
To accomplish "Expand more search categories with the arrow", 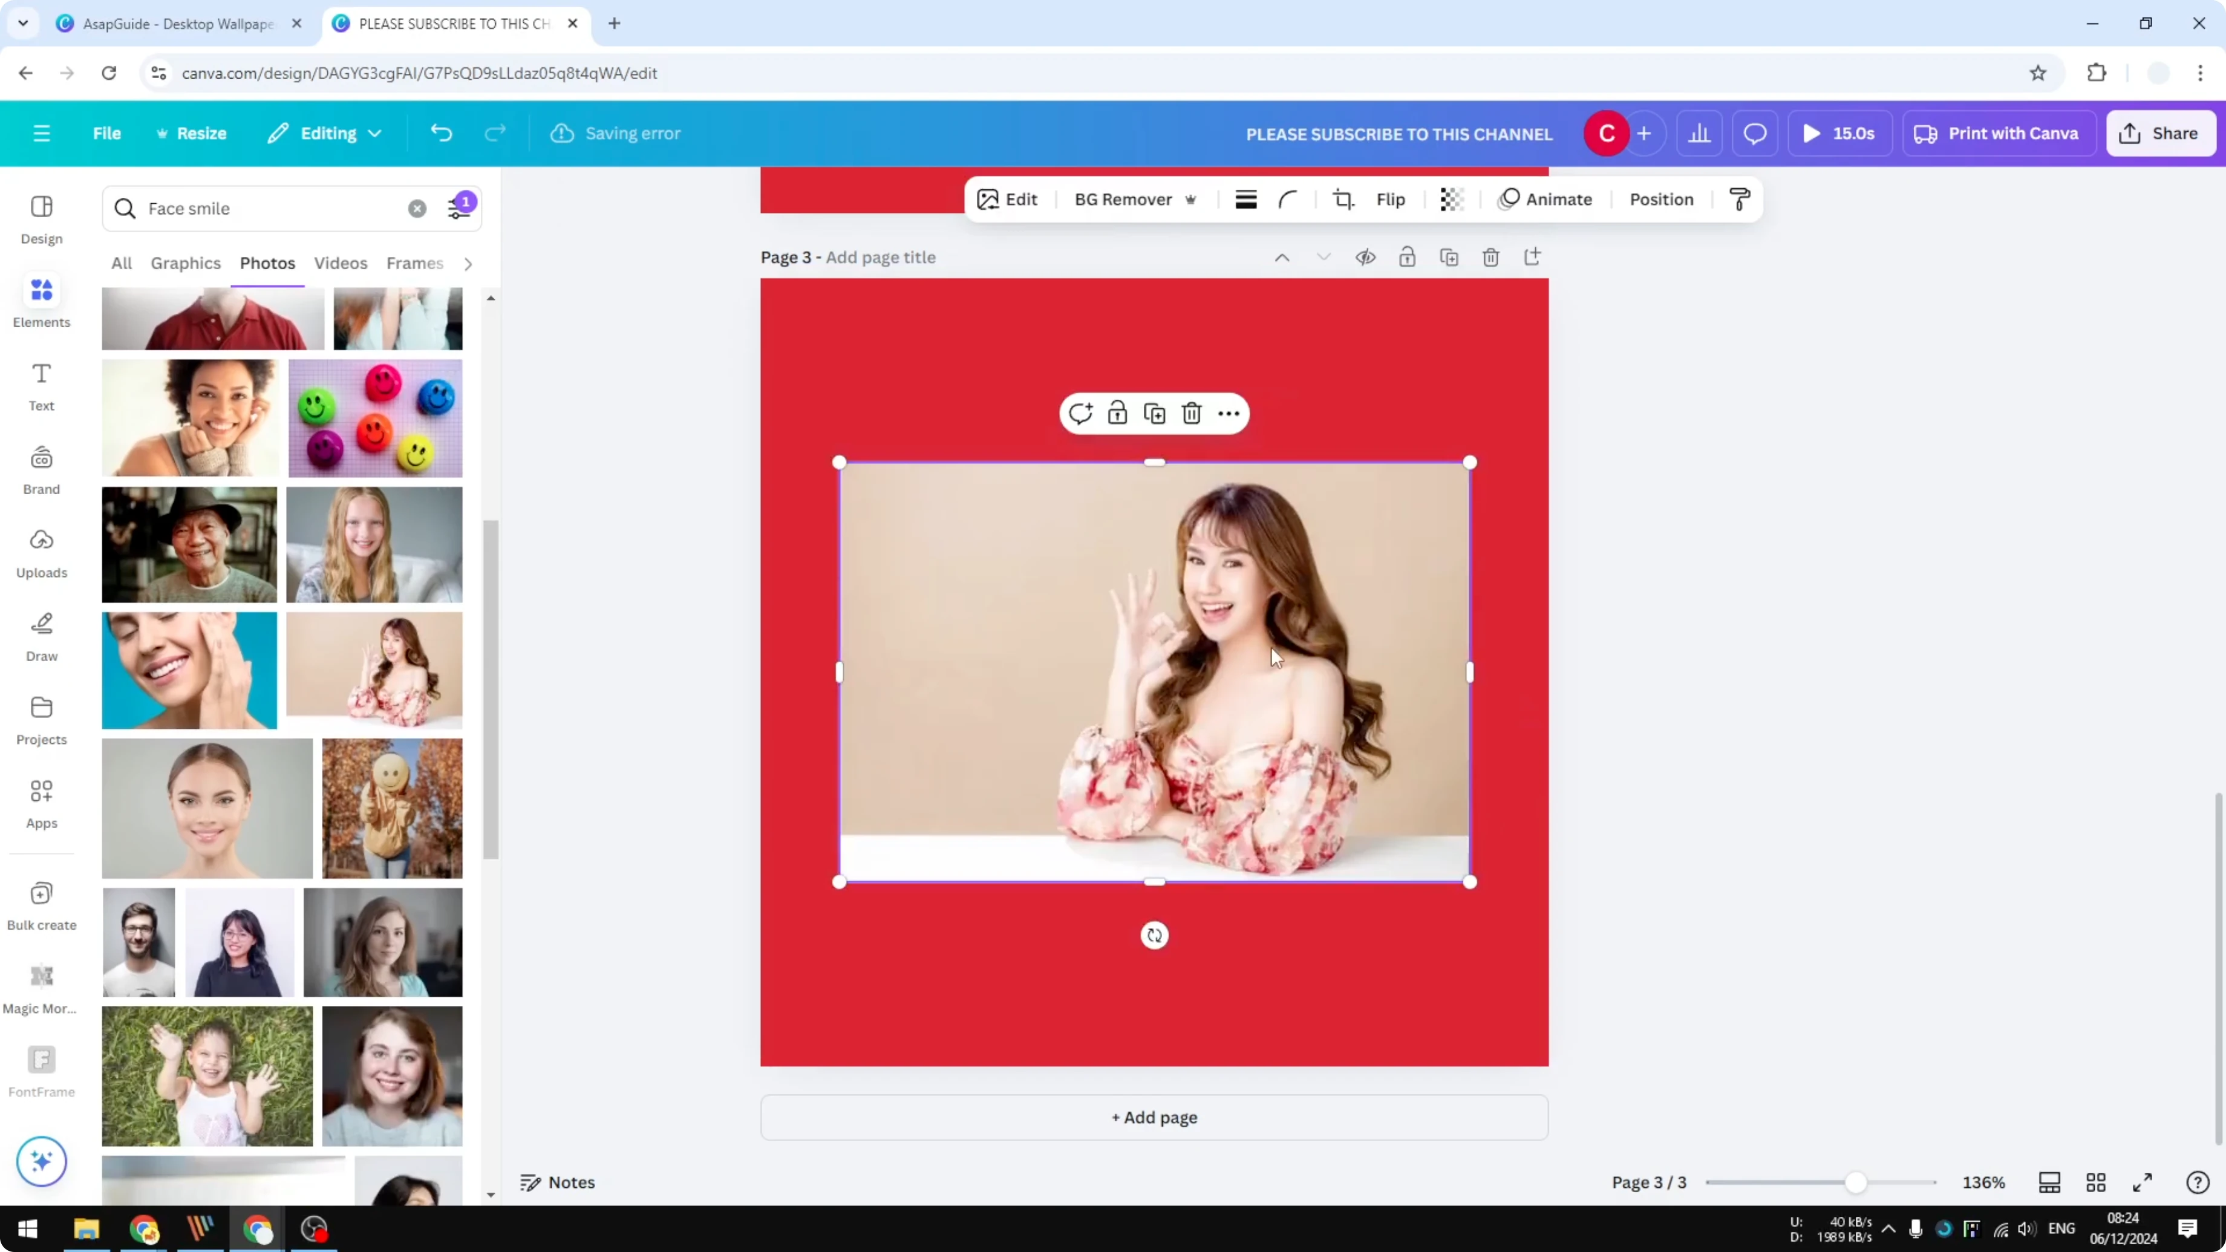I will pyautogui.click(x=468, y=264).
